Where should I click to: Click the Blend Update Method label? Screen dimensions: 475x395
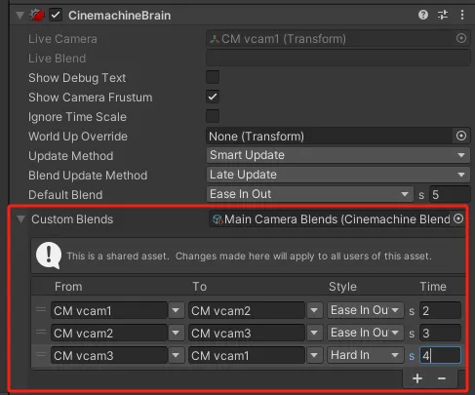[88, 176]
